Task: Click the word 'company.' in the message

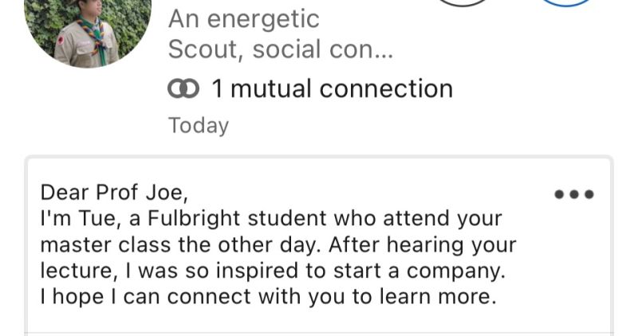Action: 456,272
